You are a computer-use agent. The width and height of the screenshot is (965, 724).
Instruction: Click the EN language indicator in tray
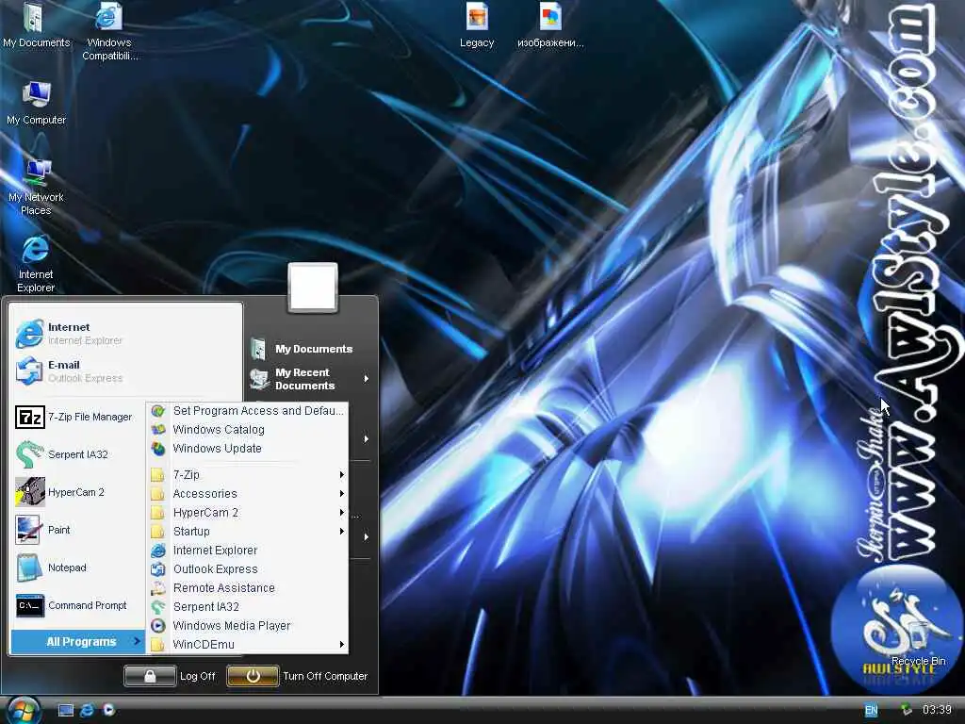(x=871, y=710)
